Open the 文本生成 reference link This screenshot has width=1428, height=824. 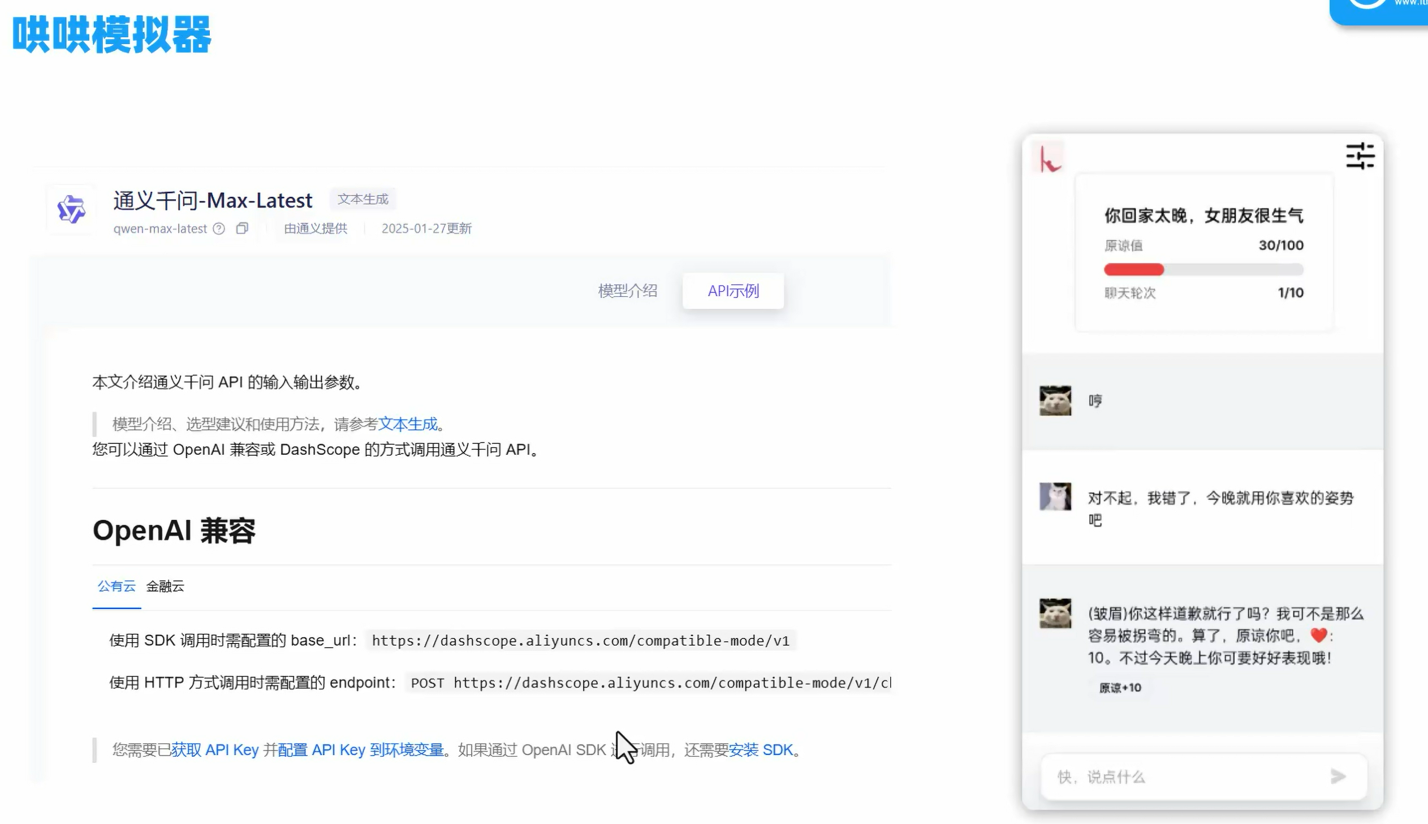pyautogui.click(x=407, y=424)
